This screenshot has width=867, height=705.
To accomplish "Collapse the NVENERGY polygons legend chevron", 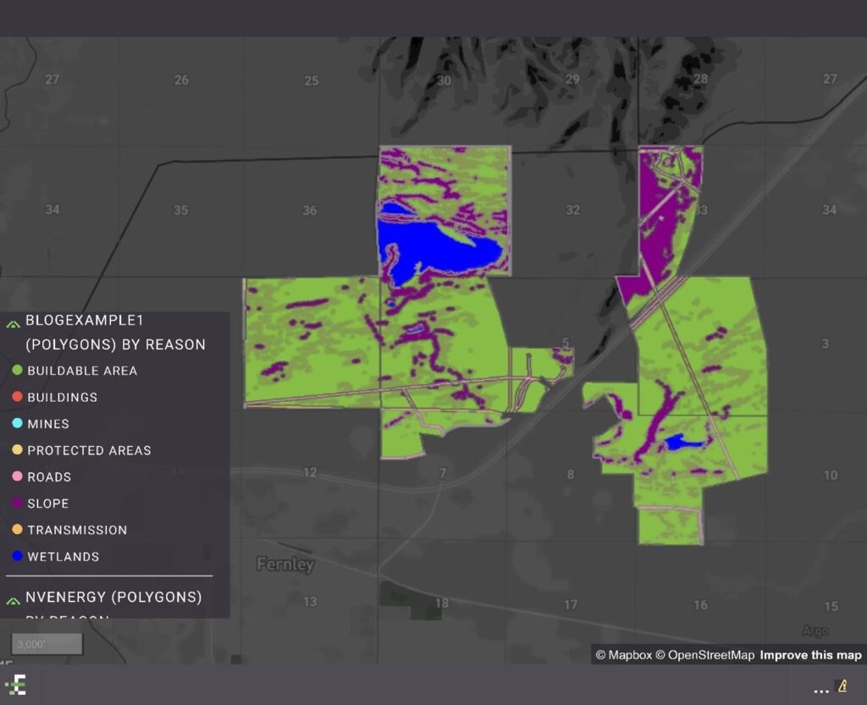I will click(14, 598).
